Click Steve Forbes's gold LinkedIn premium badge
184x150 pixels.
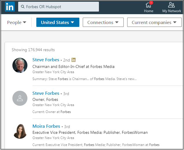tap(74, 60)
